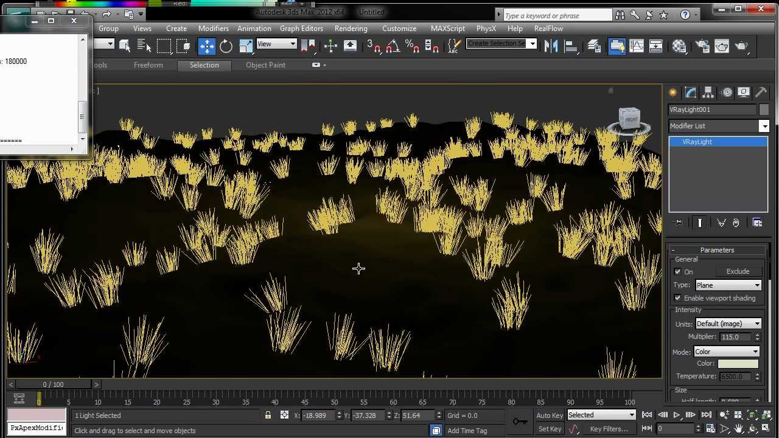Viewport: 779px width, 438px height.
Task: Open the Units dropdown in Intensity
Action: tap(728, 324)
